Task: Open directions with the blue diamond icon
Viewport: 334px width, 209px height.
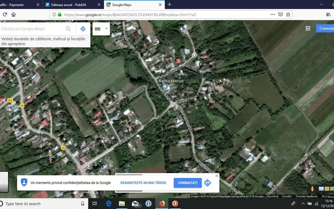Action: point(83,29)
